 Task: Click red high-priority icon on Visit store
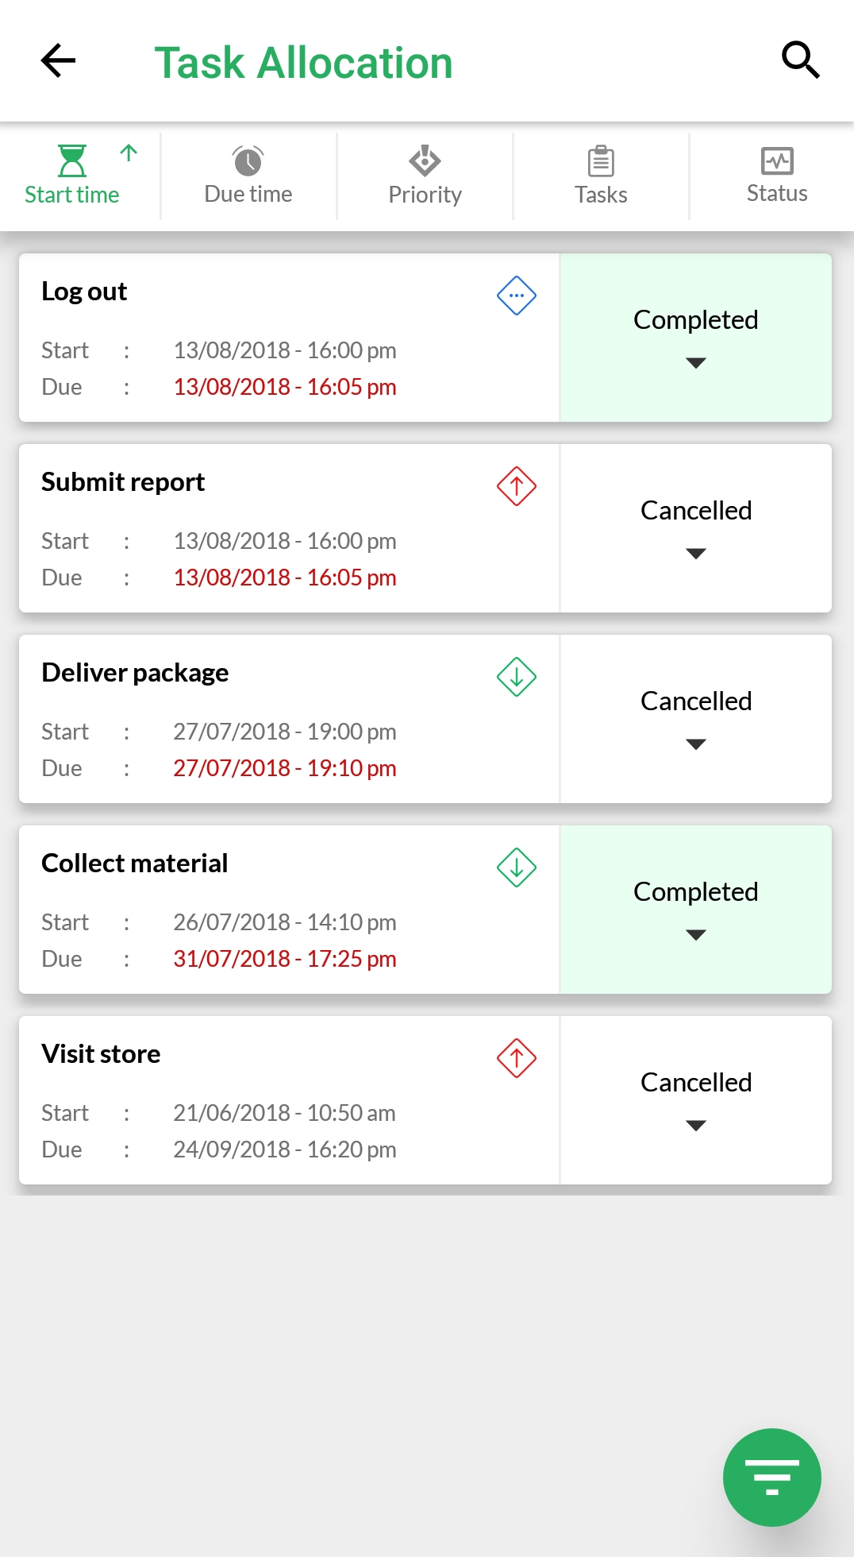click(517, 1058)
